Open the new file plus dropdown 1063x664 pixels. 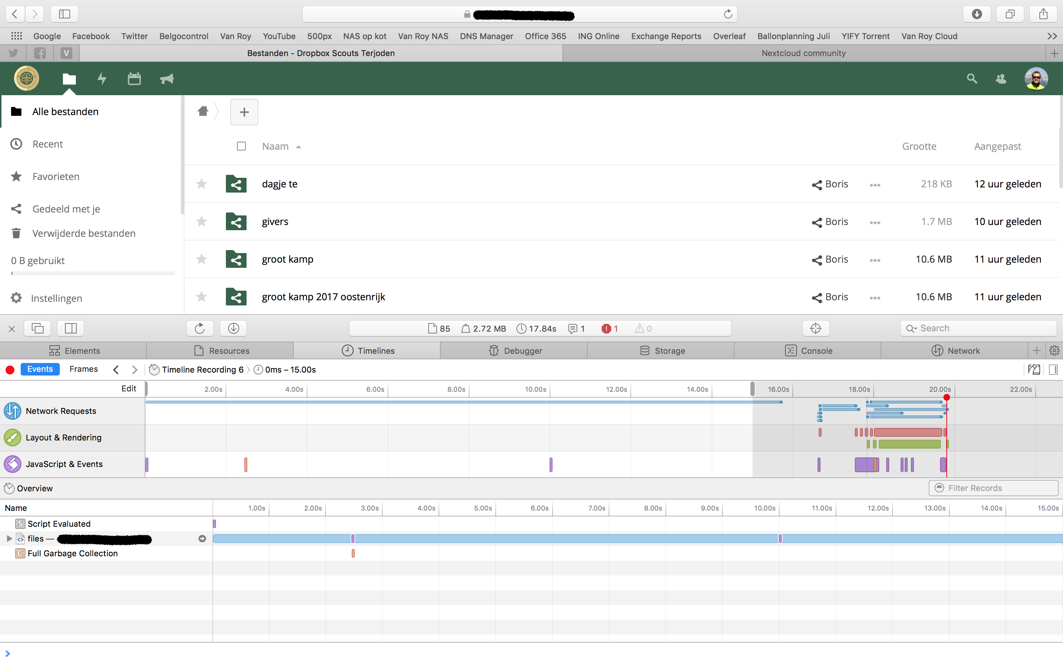pyautogui.click(x=244, y=112)
